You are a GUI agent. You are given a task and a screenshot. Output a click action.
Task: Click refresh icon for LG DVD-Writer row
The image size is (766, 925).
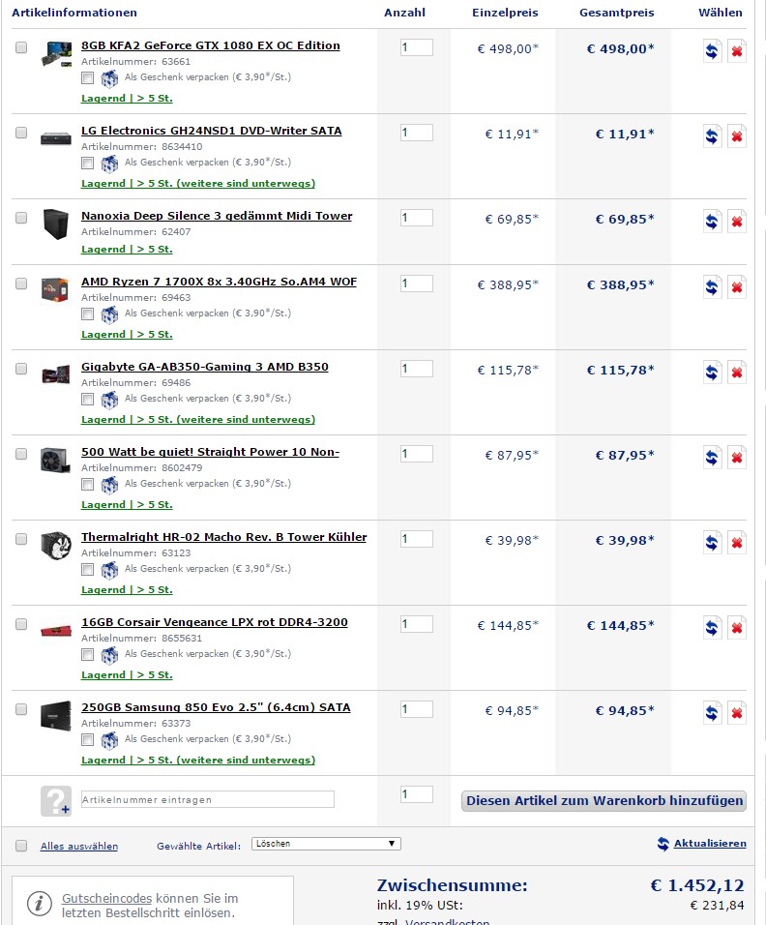click(x=713, y=136)
